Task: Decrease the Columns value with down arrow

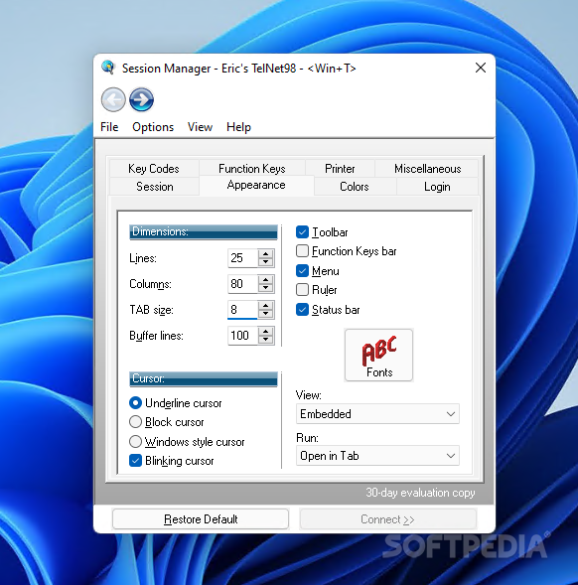Action: pyautogui.click(x=266, y=288)
